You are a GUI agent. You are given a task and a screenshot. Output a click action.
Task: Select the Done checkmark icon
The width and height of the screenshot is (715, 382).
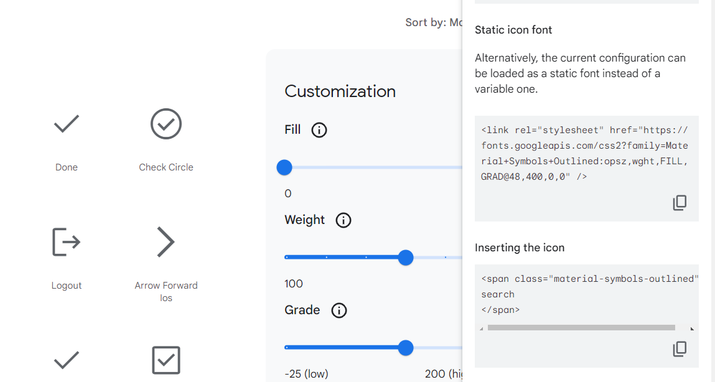tap(66, 124)
